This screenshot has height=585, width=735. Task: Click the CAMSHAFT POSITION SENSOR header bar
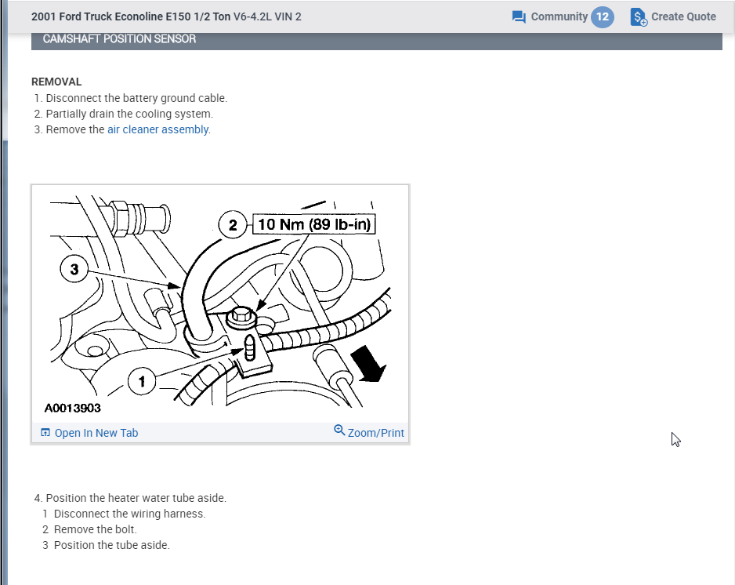click(x=376, y=40)
